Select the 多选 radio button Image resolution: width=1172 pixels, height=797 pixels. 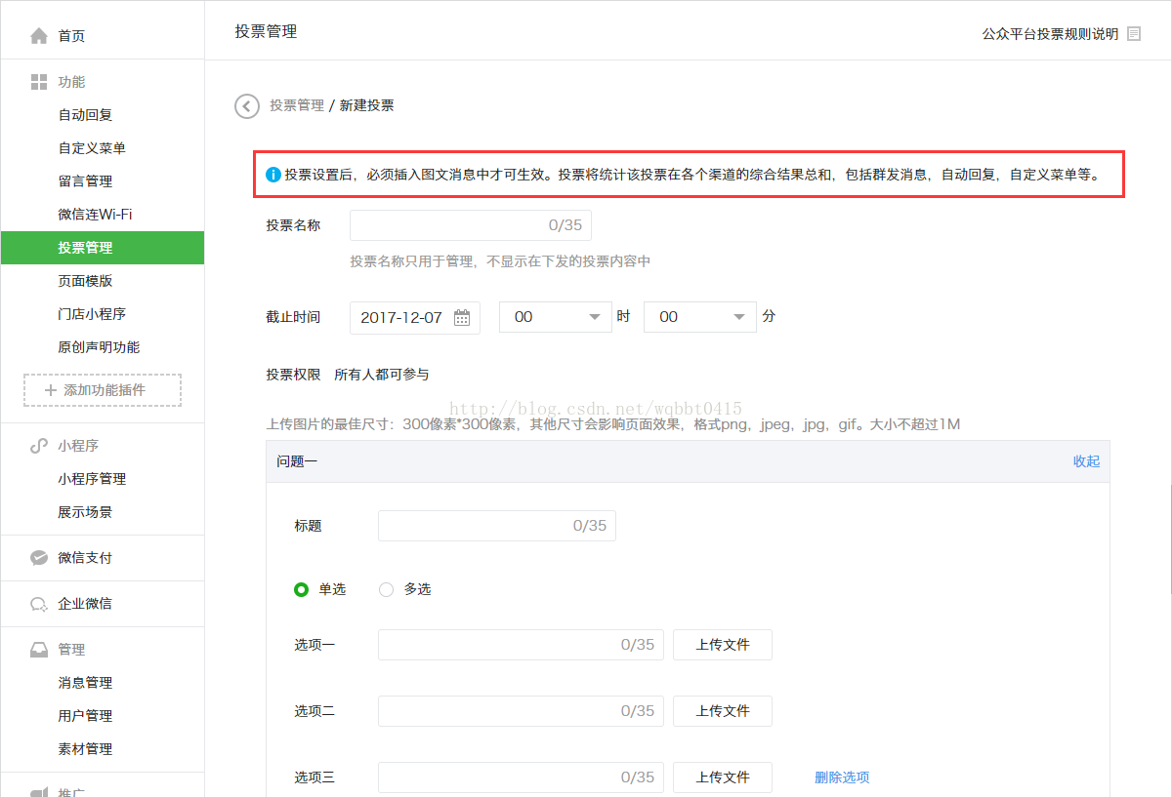[x=386, y=589]
